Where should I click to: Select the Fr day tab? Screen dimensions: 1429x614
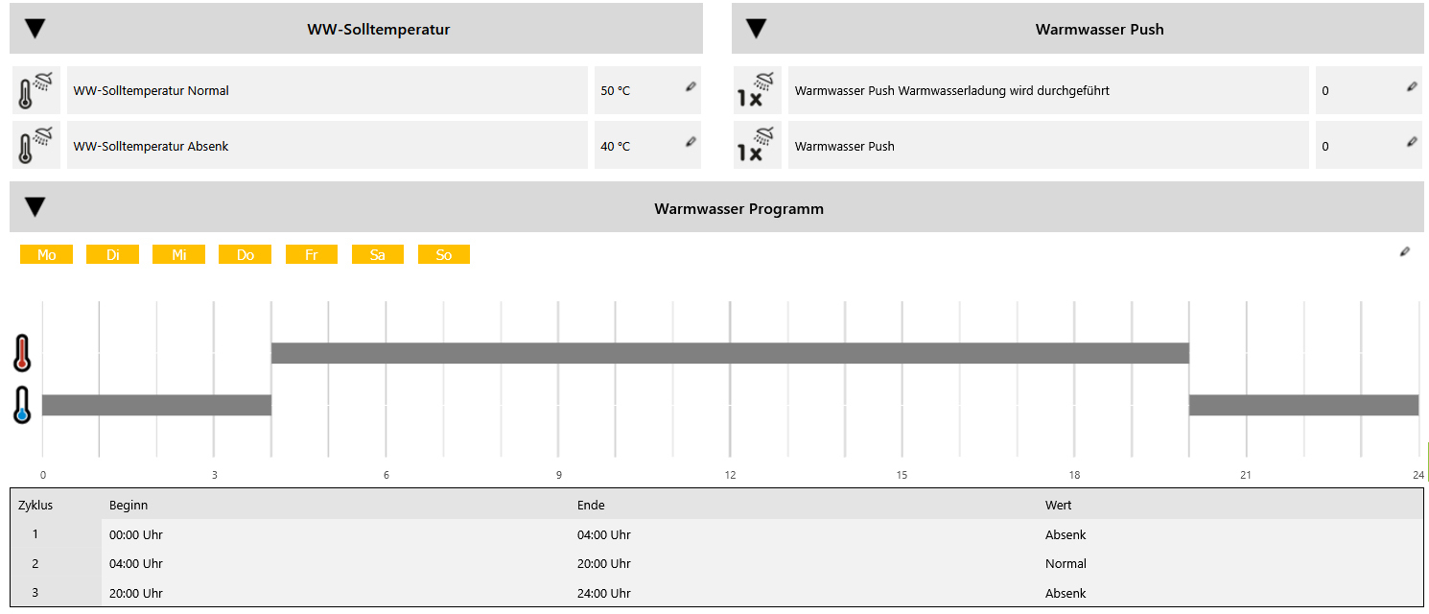(312, 255)
